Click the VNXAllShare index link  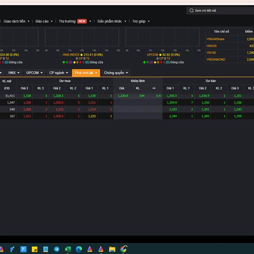(215, 39)
